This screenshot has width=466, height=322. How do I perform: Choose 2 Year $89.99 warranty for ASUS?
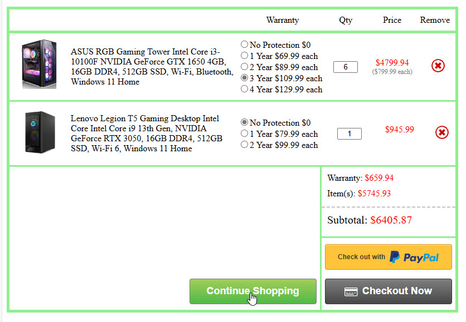point(244,67)
